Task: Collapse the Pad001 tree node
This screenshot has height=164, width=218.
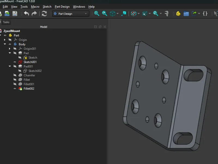Action: point(10,66)
